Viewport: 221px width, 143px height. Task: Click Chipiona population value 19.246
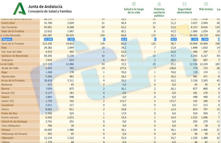coord(48,39)
